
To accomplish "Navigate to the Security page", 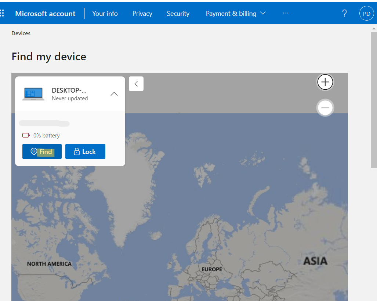I will pos(178,14).
